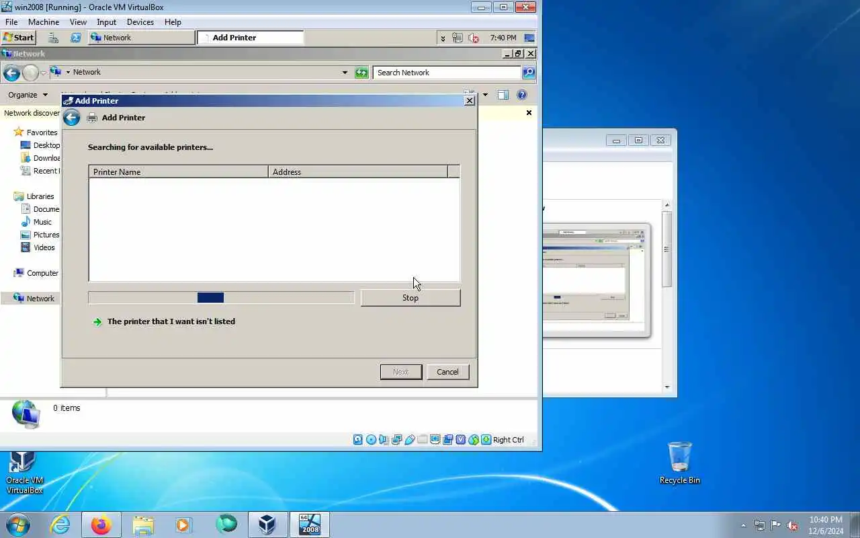Open the change view dropdown arrow
This screenshot has width=860, height=538.
[x=485, y=95]
